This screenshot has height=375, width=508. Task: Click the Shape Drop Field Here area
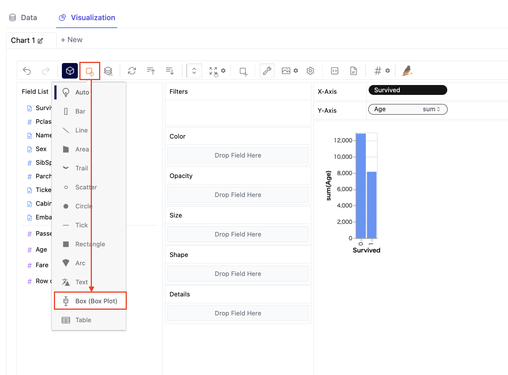[238, 274]
